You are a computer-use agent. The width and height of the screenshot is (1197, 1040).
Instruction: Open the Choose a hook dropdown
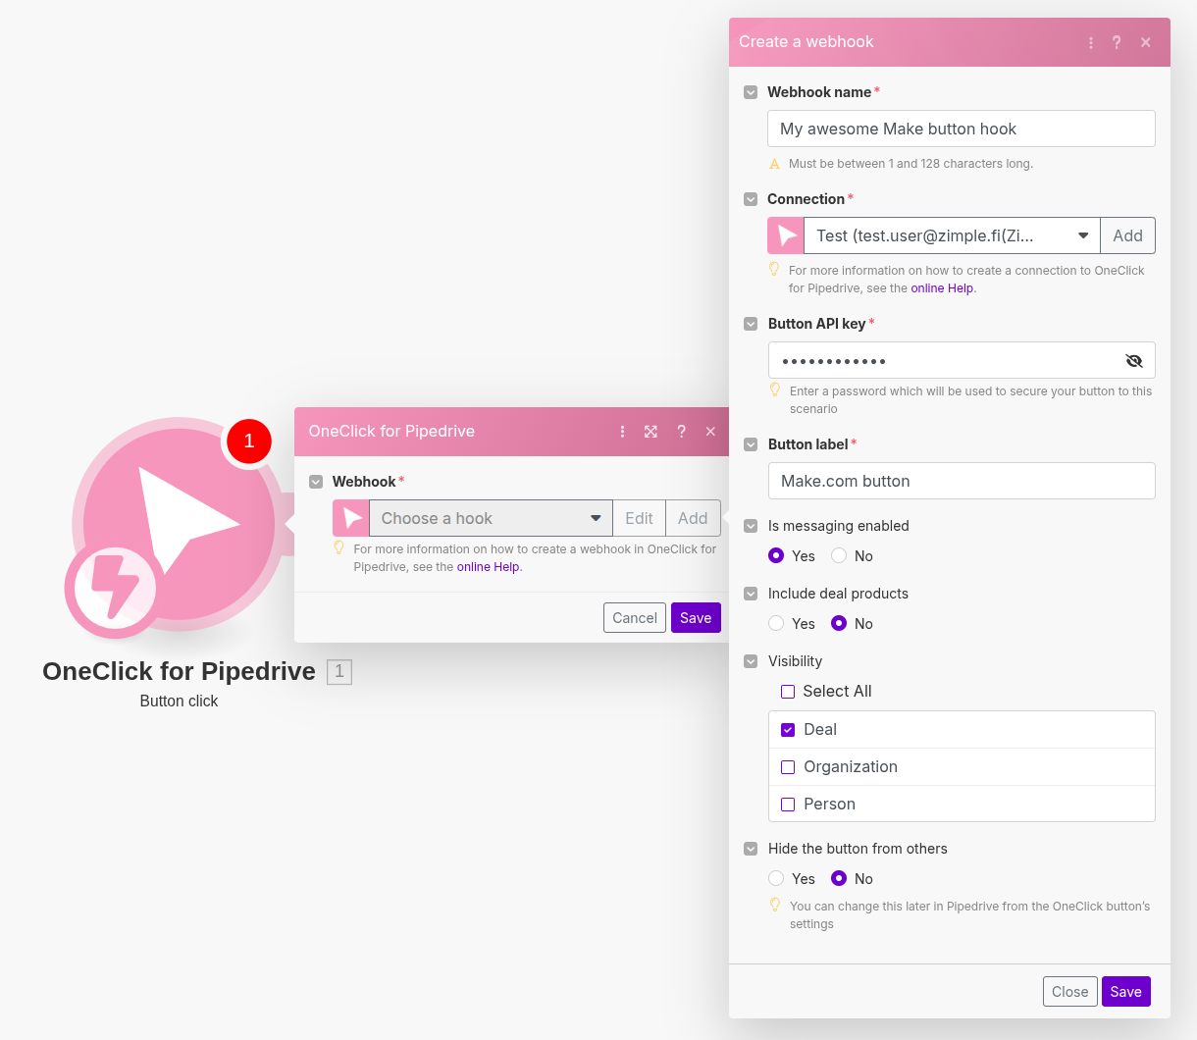pos(491,518)
